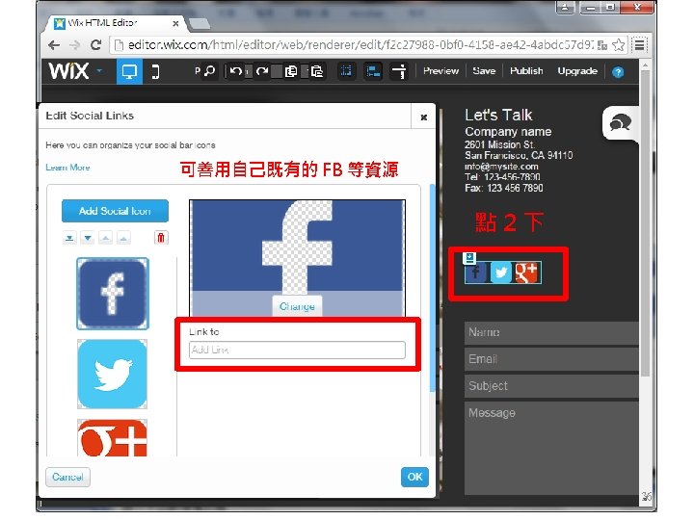Open the Learn More link

tap(67, 168)
